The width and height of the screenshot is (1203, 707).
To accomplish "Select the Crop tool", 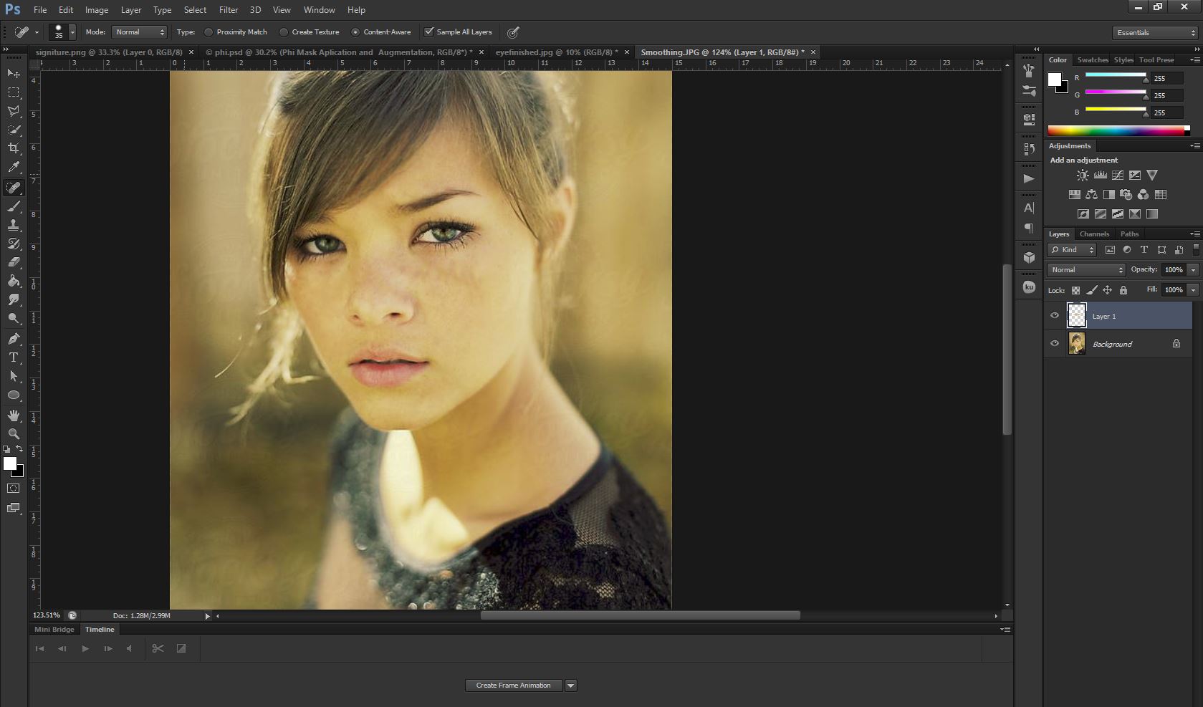I will [14, 148].
